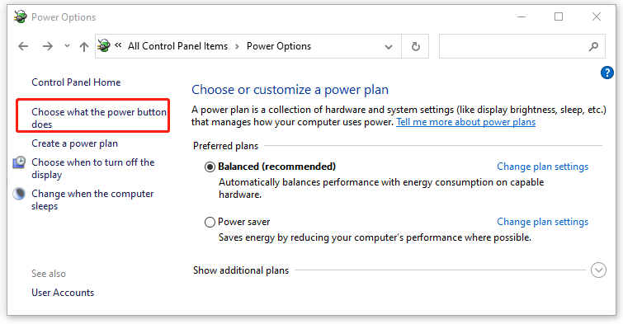This screenshot has height=324, width=623.
Task: Click the Forward navigation arrow
Action: tap(48, 46)
